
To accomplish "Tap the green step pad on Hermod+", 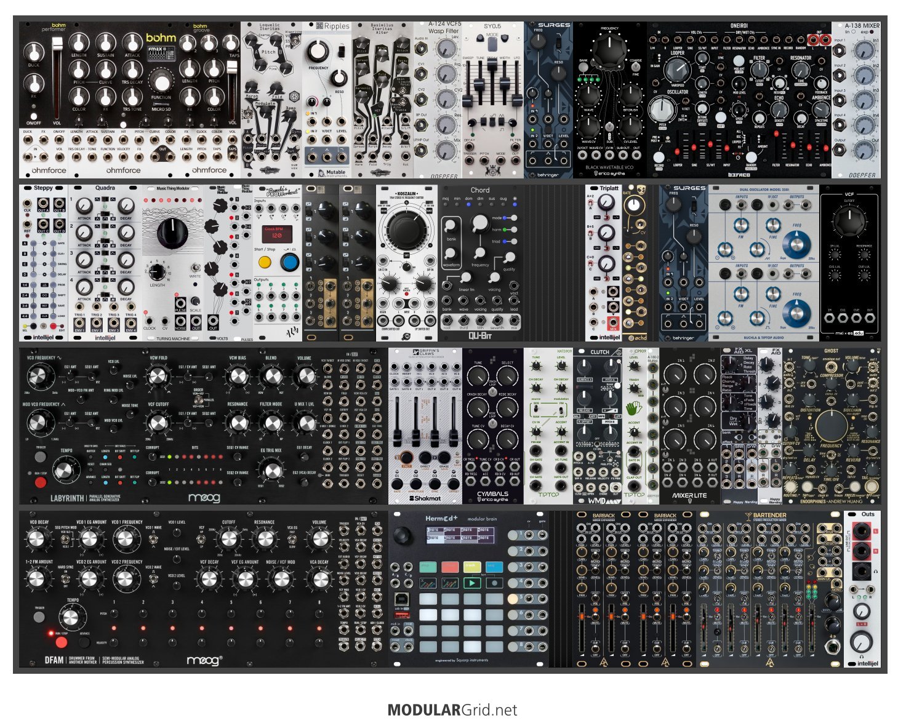I will (428, 567).
